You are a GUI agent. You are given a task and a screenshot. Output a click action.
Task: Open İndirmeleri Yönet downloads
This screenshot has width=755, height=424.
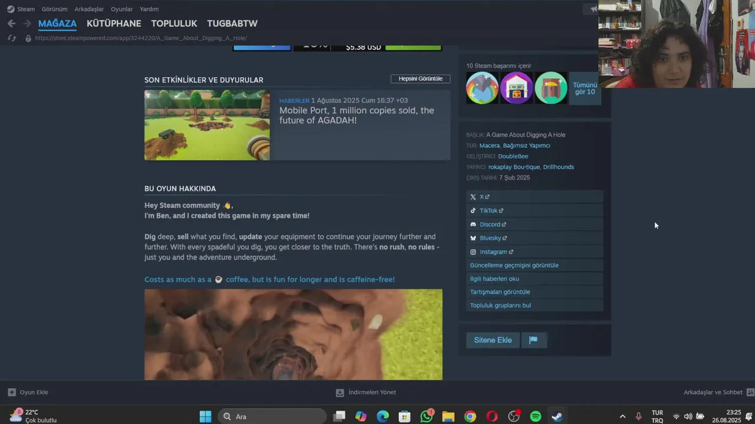coord(366,392)
